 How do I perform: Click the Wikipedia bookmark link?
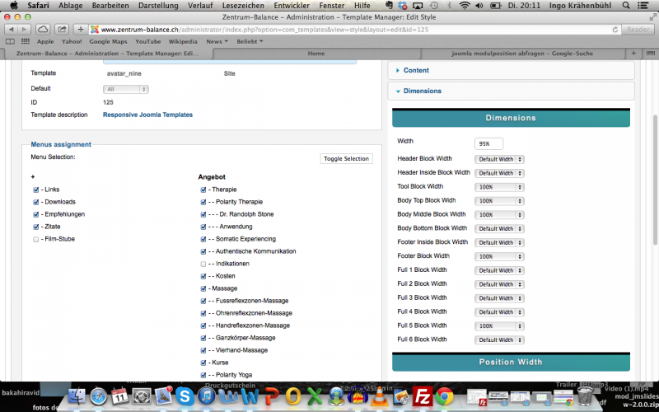182,40
